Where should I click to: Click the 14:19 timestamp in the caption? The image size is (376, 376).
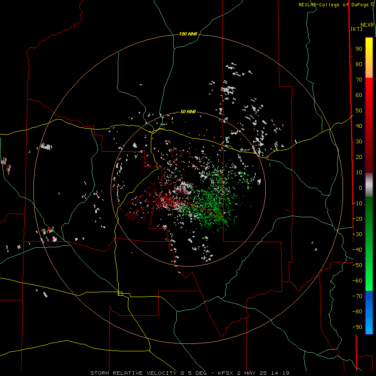(x=280, y=373)
